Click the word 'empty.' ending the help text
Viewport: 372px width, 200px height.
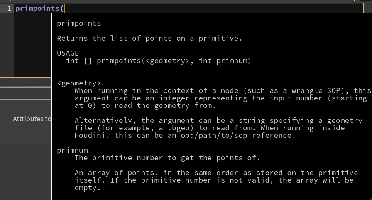(88, 188)
